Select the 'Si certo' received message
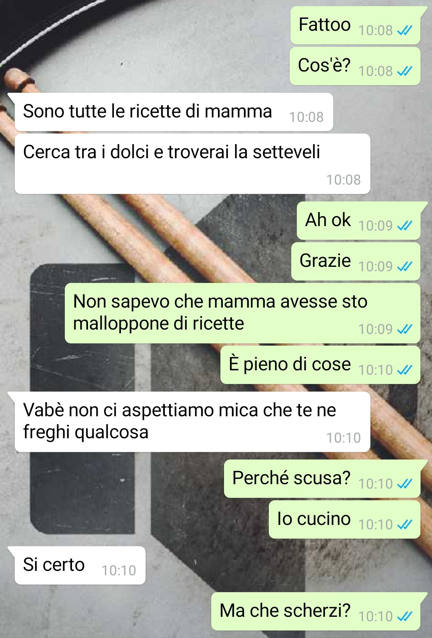Image resolution: width=432 pixels, height=638 pixels. click(80, 565)
